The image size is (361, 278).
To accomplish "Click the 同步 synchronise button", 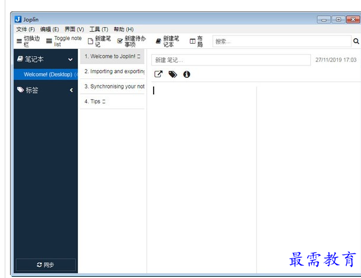I will [45, 264].
